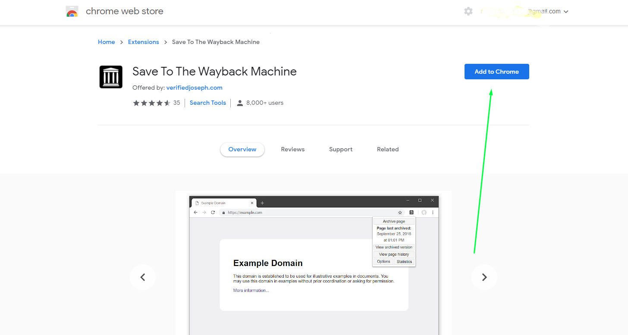Image resolution: width=628 pixels, height=335 pixels.
Task: Click the Chrome Web Store logo icon
Action: click(72, 12)
